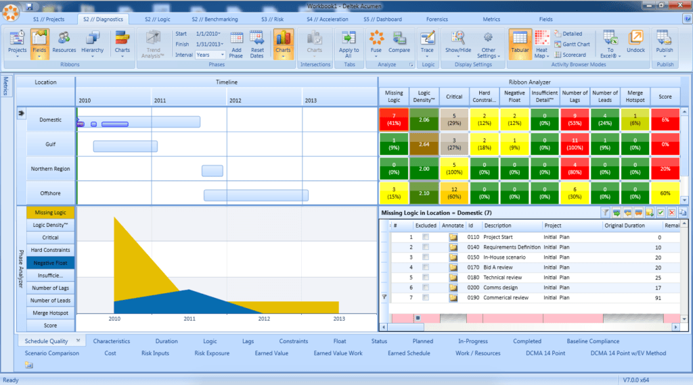Open the Show/Hide display settings

pyautogui.click(x=458, y=44)
